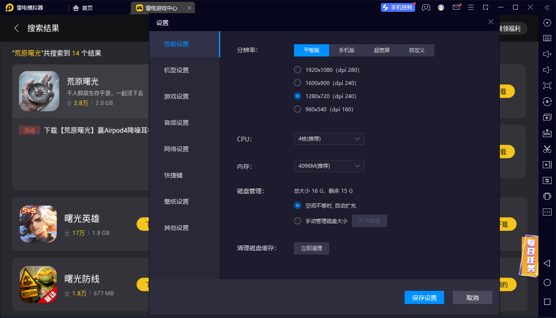556x318 pixels.
Task: Open the CPU cores dropdown
Action: (x=329, y=139)
